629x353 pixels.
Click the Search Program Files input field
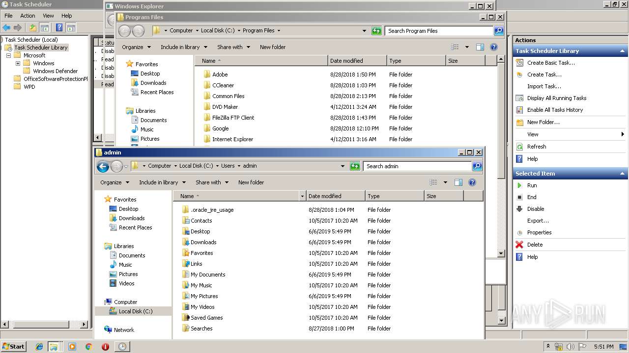tap(439, 31)
